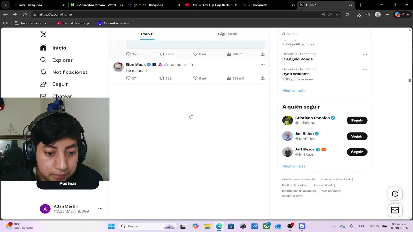
Task: Expand Más opciones in the footer
Action: 333,191
